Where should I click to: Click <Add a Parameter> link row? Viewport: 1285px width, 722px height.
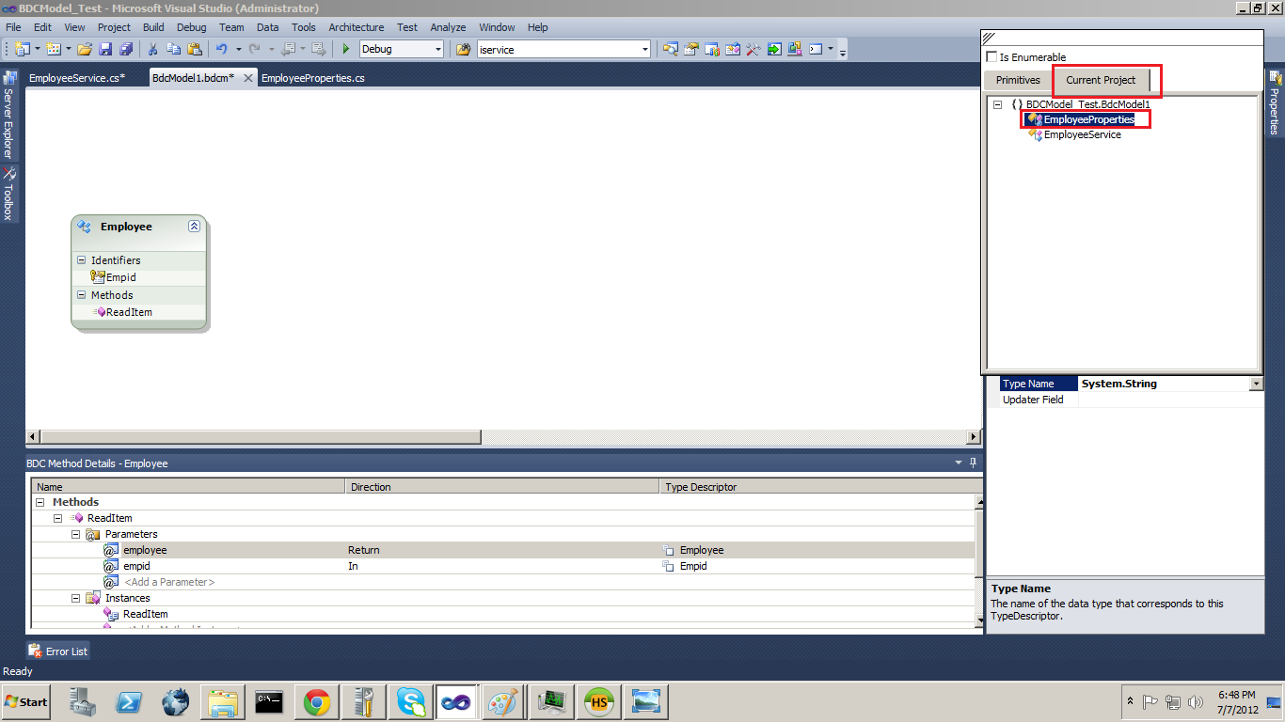(169, 582)
